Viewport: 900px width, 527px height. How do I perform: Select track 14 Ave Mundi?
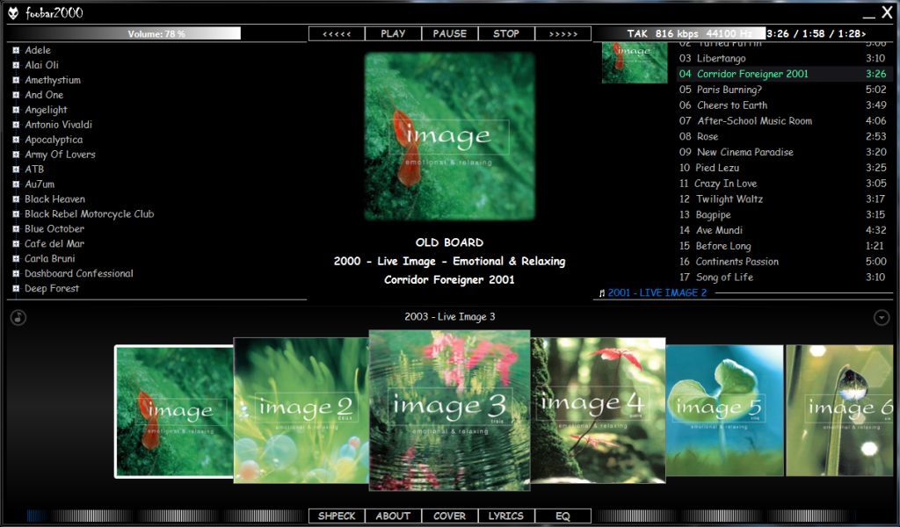(783, 230)
